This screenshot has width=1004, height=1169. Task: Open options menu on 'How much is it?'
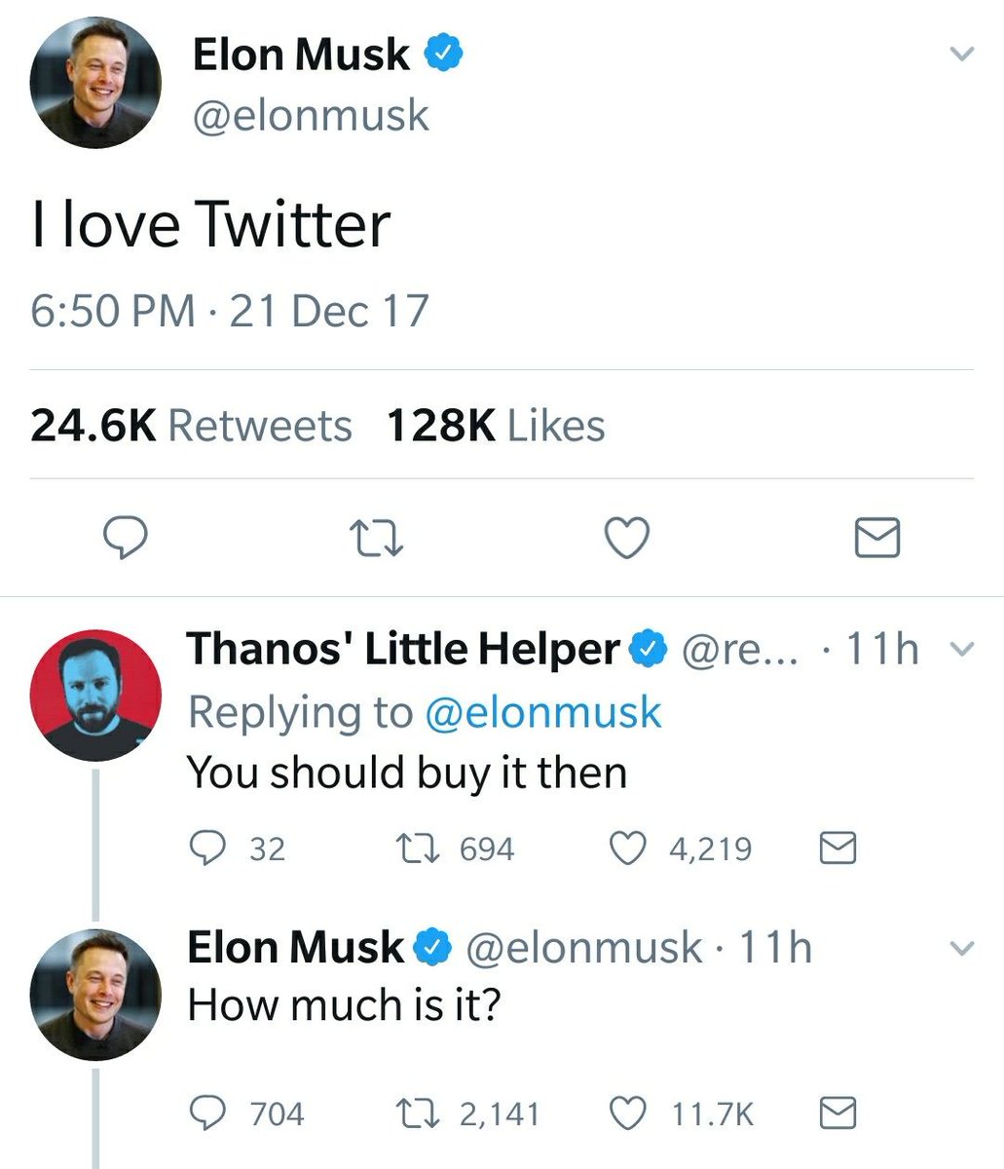click(964, 947)
